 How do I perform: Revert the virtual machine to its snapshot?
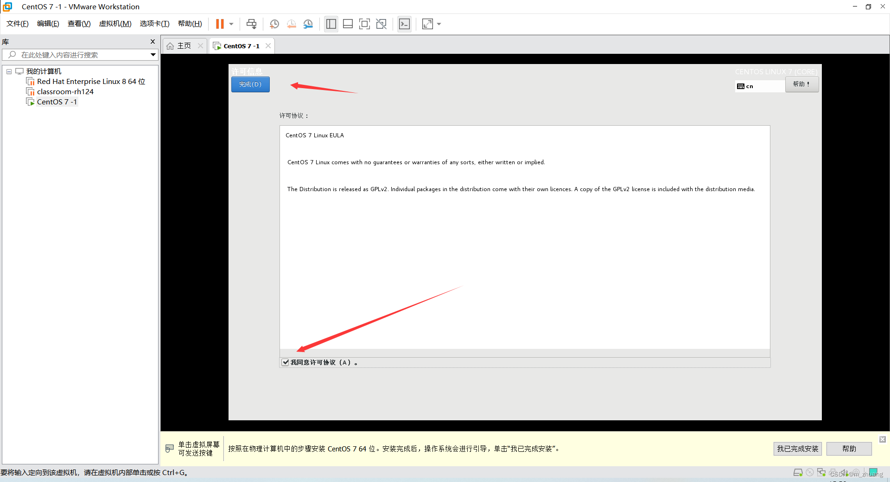point(291,24)
